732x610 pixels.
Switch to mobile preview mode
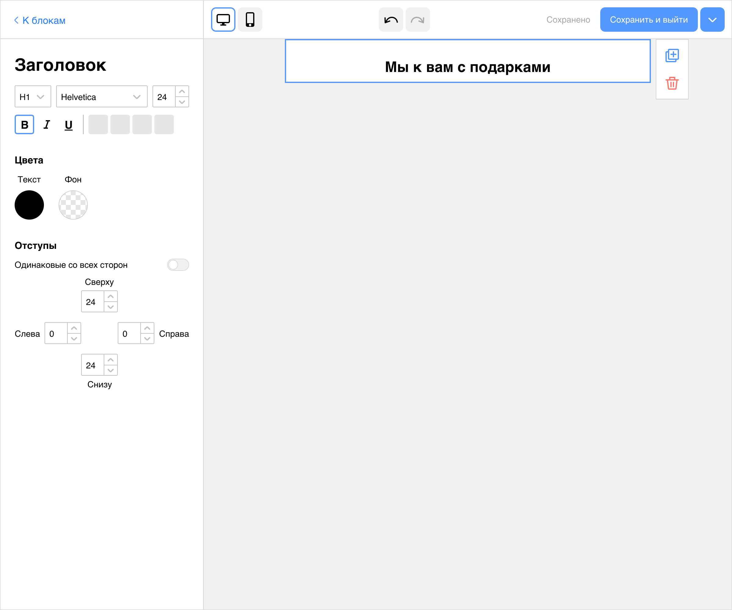tap(250, 20)
